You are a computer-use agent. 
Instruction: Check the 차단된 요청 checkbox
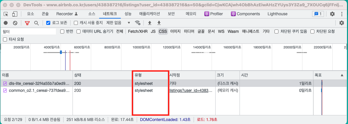[x=312, y=31]
